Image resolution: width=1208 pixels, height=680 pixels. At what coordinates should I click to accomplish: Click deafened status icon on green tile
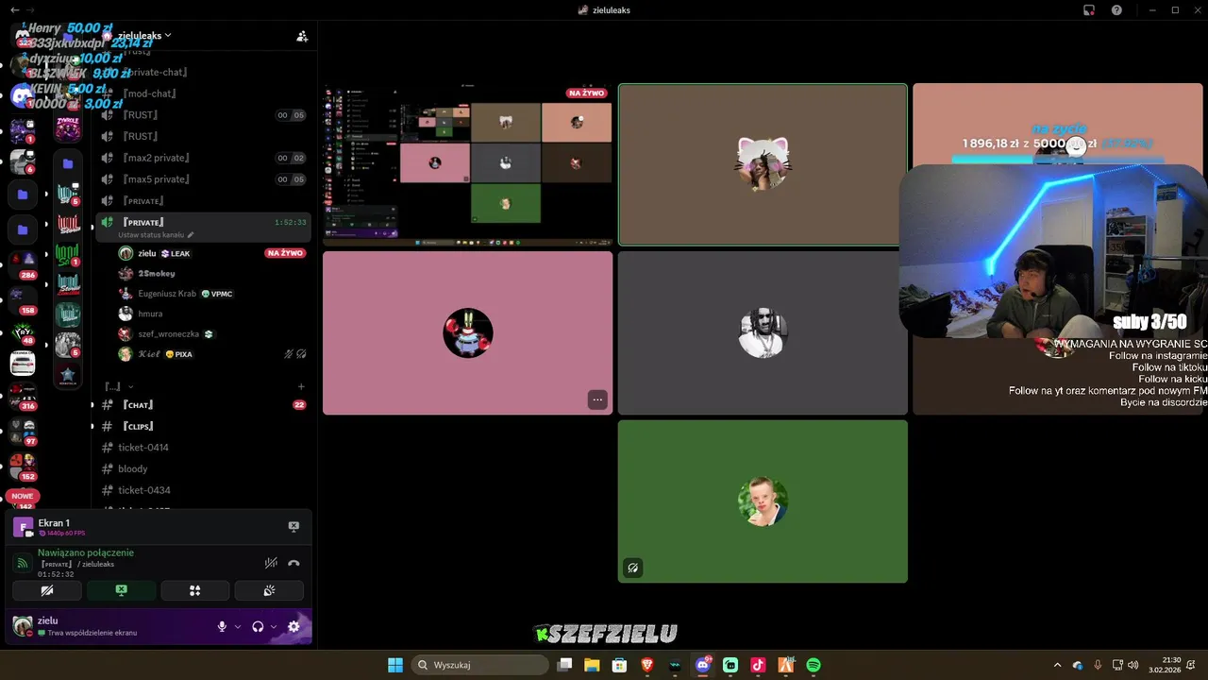coord(633,568)
